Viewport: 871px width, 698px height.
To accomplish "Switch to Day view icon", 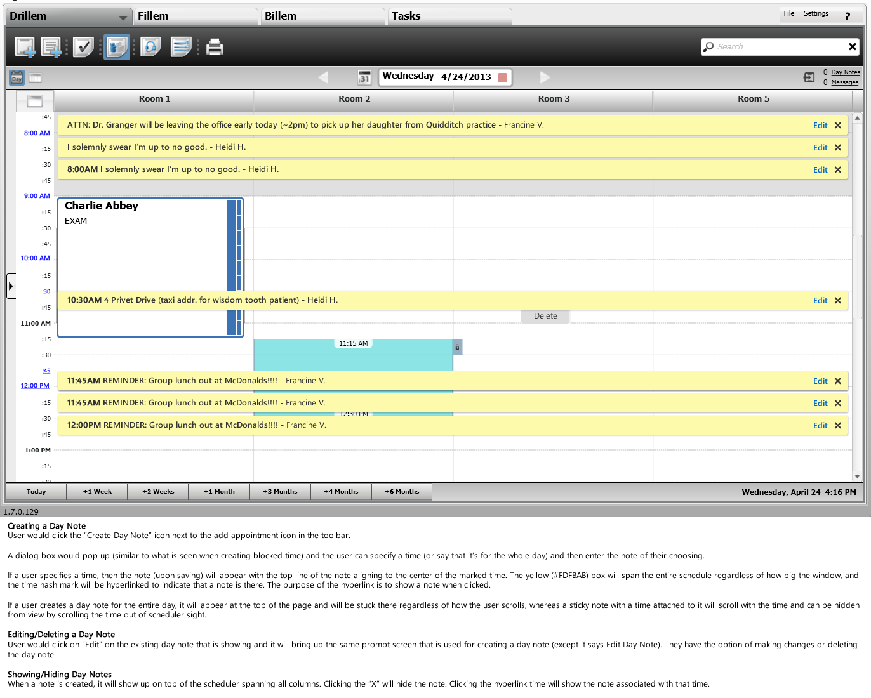I will point(17,78).
